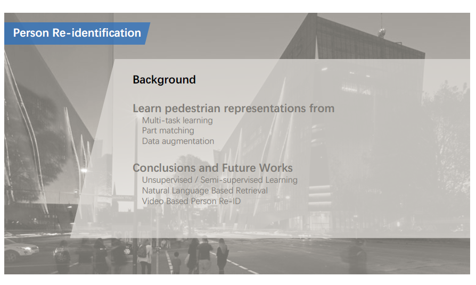Select Video Based Person Re-ID line

191,202
